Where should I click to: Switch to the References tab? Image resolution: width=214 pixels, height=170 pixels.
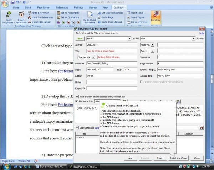(x=62, y=7)
